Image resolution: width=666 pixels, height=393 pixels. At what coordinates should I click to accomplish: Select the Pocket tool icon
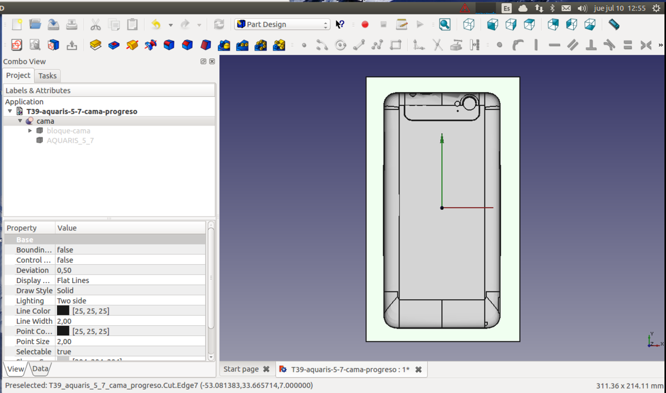click(x=114, y=45)
